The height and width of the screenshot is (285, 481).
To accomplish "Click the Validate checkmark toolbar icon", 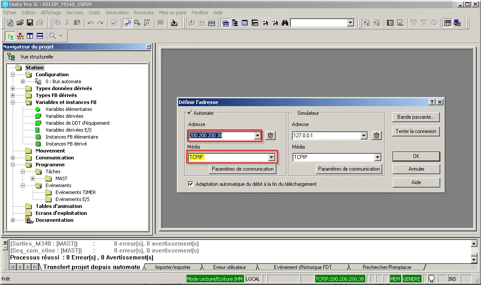I will [114, 23].
